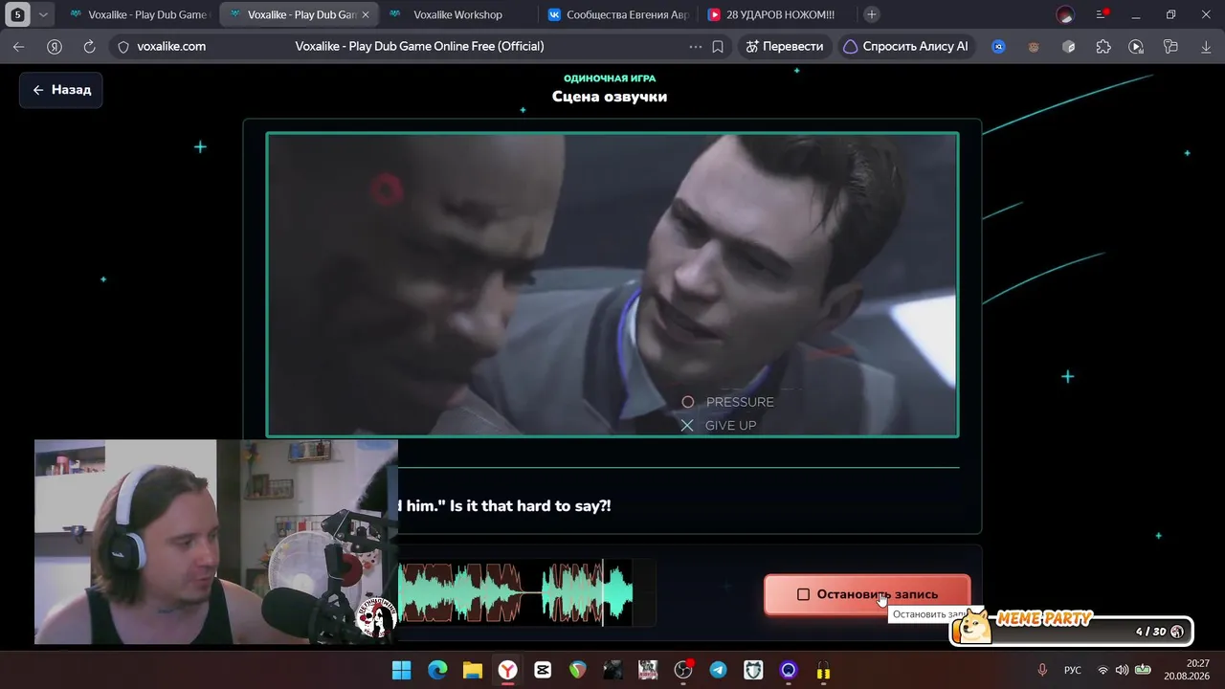Open Microsoft Edge from the taskbar
This screenshot has width=1225, height=689.
point(436,670)
